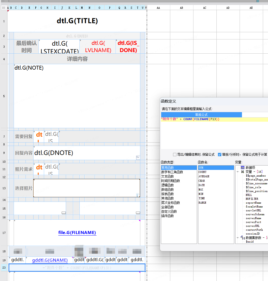Click the gddtl.G(GNAME) link cell
This screenshot has width=268, height=281.
(x=50, y=260)
